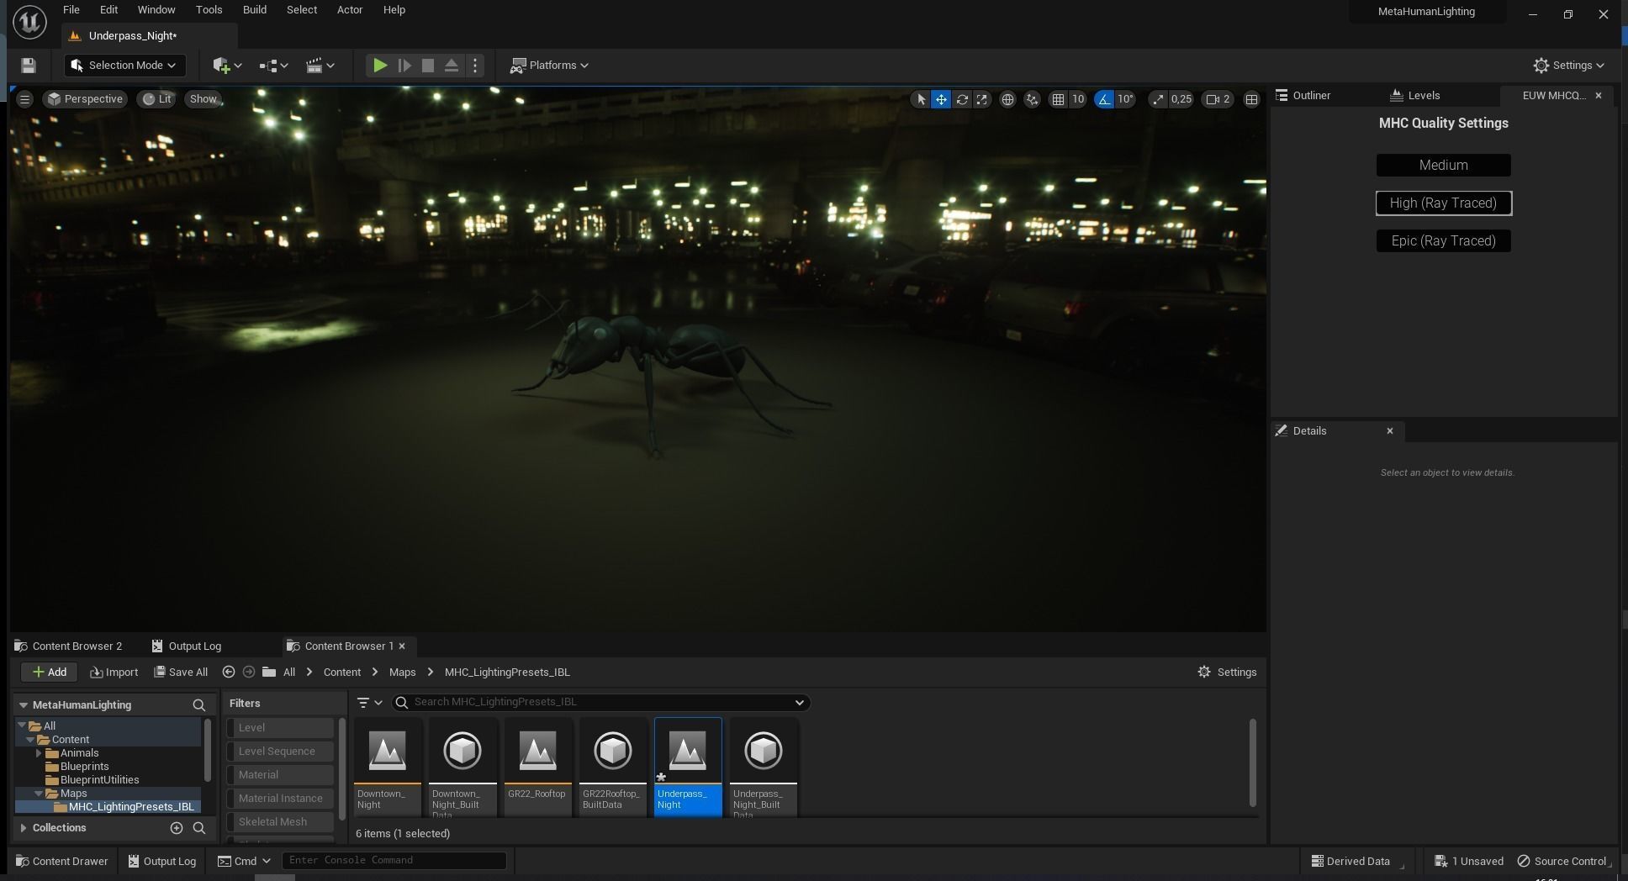Toggle rotation angle snapping
This screenshot has height=881, width=1628.
(1104, 99)
